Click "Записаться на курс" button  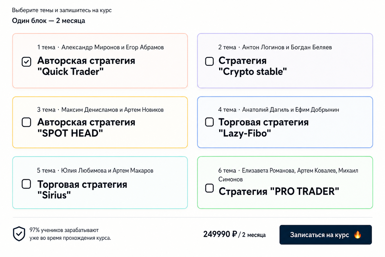(x=326, y=235)
